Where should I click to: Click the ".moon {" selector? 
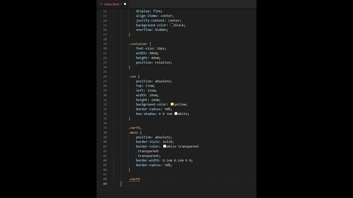click(x=135, y=132)
